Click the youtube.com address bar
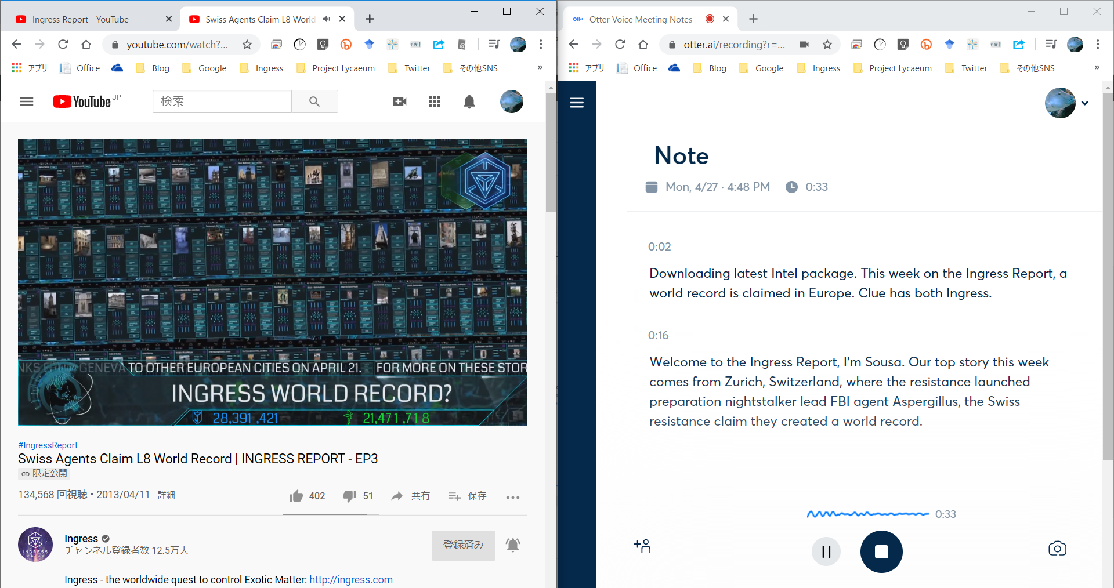This screenshot has height=588, width=1114. click(x=177, y=44)
